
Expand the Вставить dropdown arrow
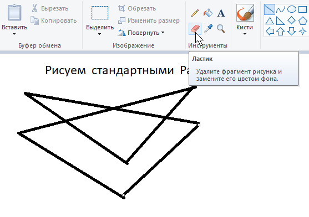click(x=14, y=34)
